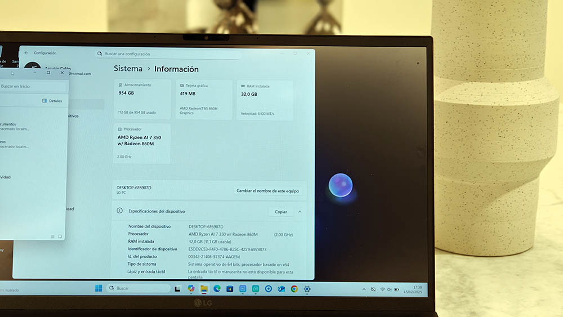
Task: Open the blue circular app in taskbar
Action: coord(268,289)
